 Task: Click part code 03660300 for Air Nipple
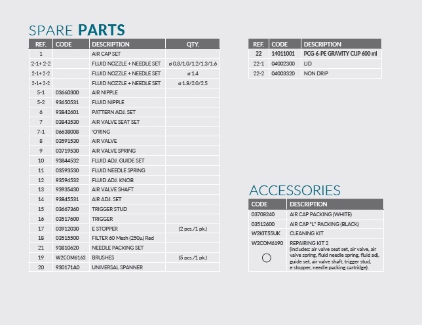(x=67, y=92)
